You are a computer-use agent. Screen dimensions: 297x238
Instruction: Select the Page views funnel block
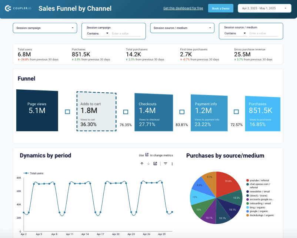pyautogui.click(x=37, y=110)
